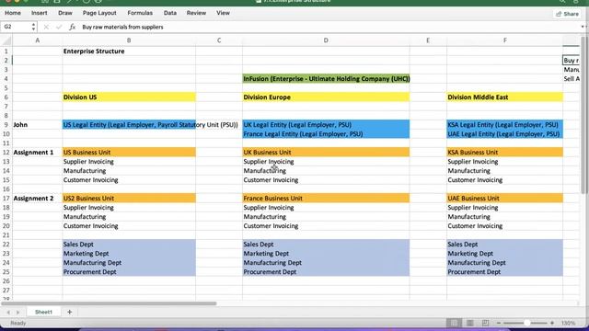
Task: Select 'Manufacturing' under US Business Unit
Action: tap(129, 171)
